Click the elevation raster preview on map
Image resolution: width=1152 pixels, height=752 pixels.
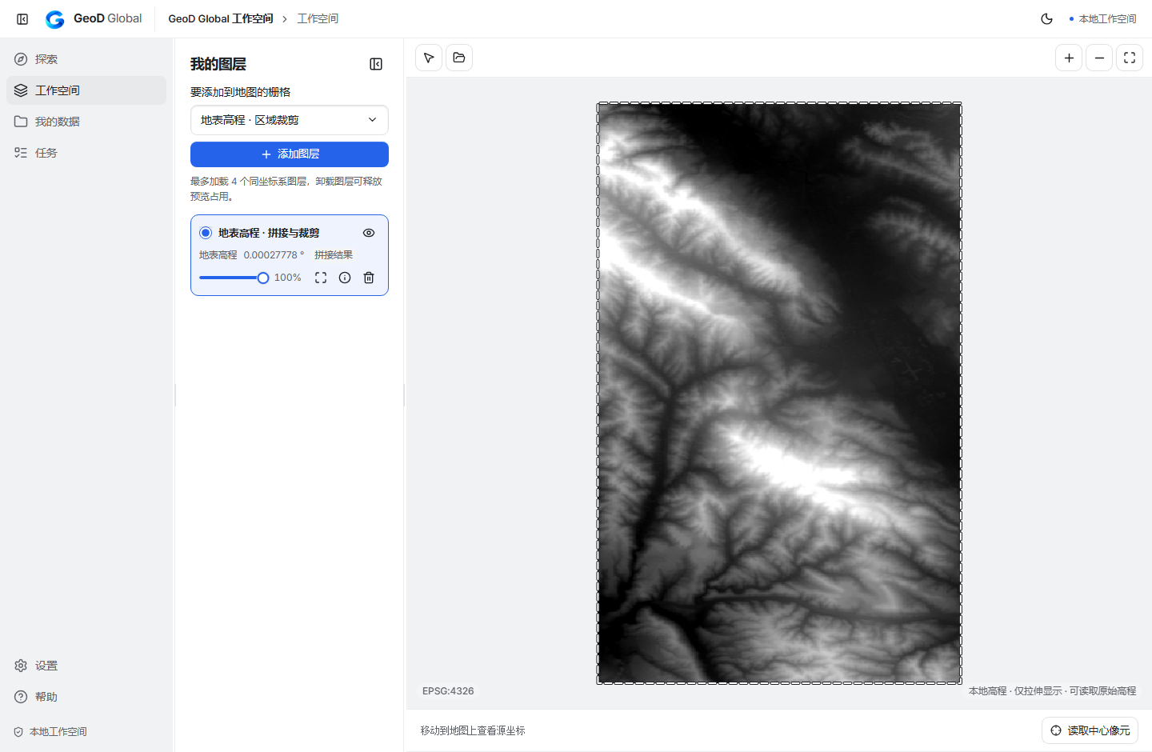coord(779,393)
